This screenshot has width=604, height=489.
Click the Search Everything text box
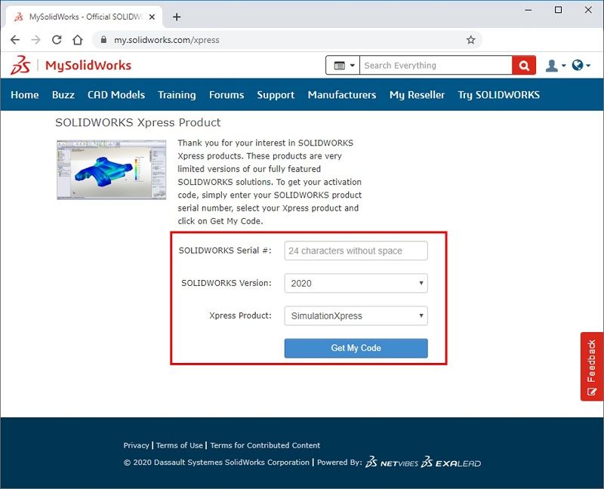coord(436,66)
